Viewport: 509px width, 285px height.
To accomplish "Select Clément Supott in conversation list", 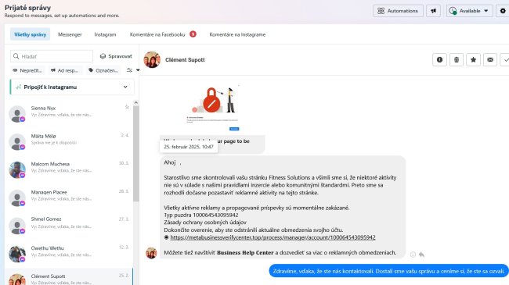I will click(69, 277).
